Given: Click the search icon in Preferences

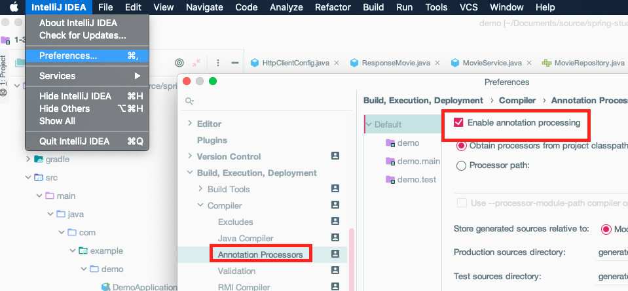Looking at the screenshot, I should click(189, 101).
